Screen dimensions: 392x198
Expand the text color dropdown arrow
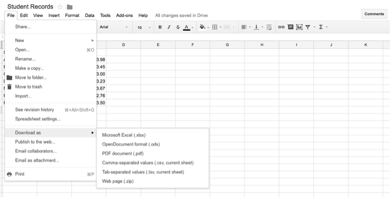pyautogui.click(x=192, y=28)
